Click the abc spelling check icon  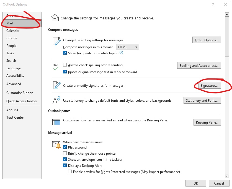click(x=56, y=66)
